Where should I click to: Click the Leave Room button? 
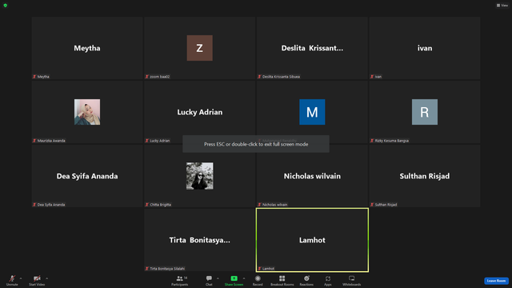tap(496, 281)
